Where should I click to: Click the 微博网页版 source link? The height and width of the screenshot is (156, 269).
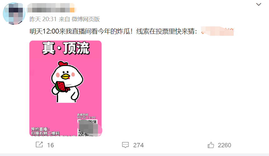coord(85,19)
